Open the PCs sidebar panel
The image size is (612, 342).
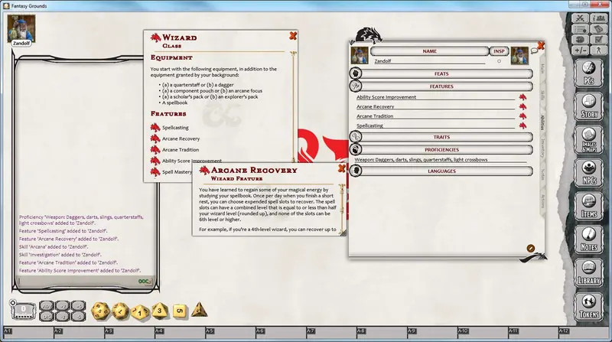pos(588,73)
